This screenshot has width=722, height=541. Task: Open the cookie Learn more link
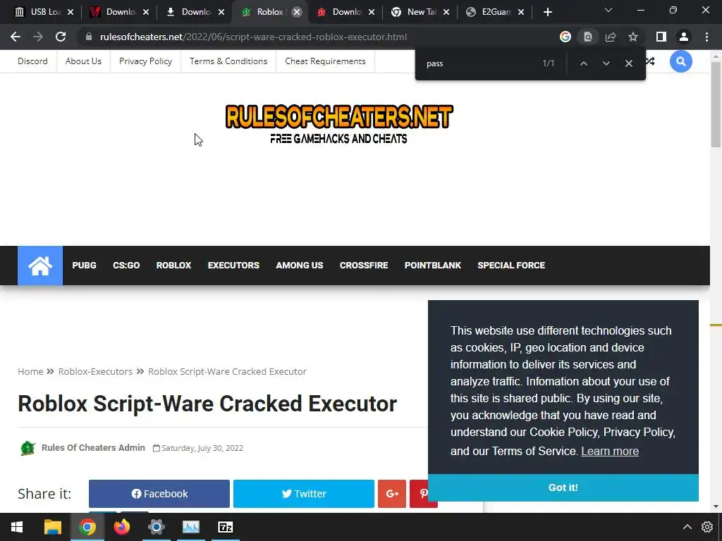click(610, 452)
